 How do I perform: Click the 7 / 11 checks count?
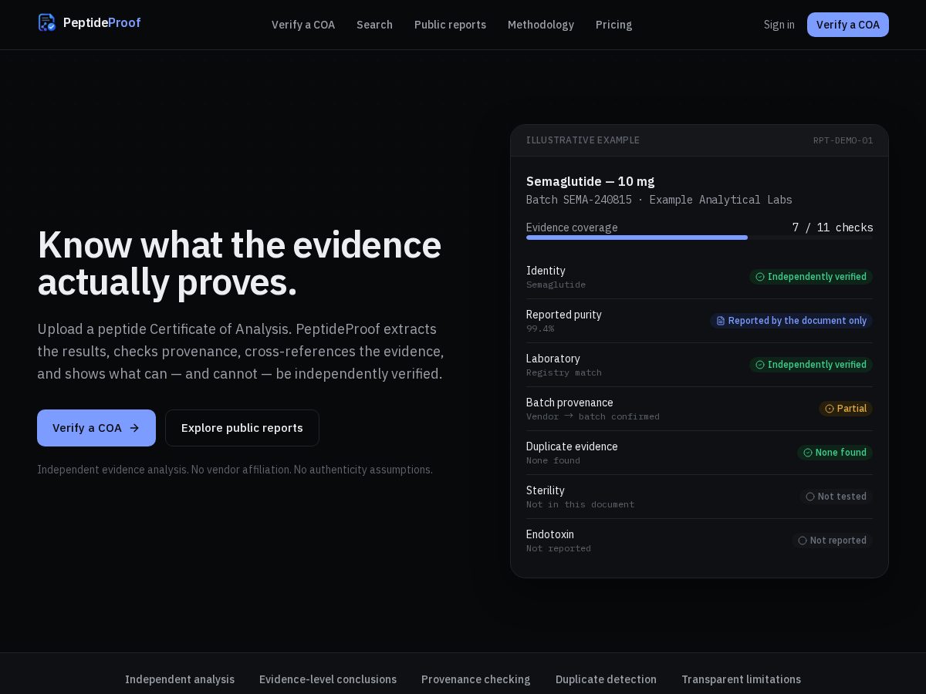tap(833, 227)
